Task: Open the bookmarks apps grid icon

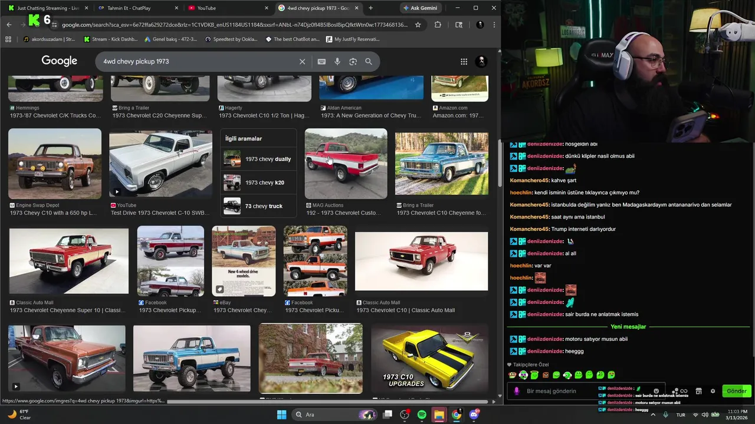Action: coord(8,39)
